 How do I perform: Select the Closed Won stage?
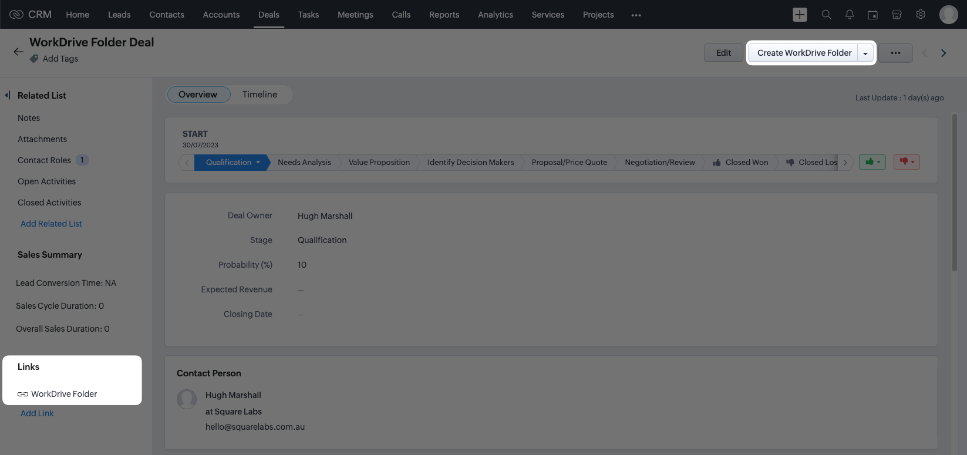coord(747,163)
